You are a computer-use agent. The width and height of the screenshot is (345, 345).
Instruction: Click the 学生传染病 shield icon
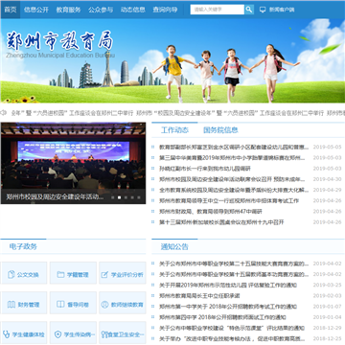[57, 334]
